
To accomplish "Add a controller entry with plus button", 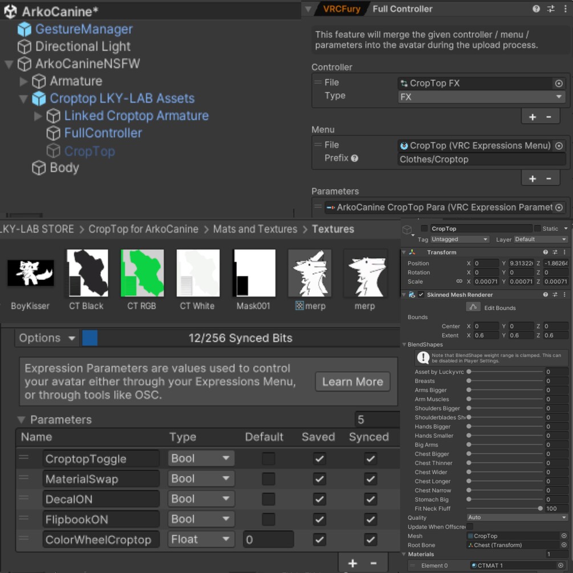I will (x=533, y=117).
